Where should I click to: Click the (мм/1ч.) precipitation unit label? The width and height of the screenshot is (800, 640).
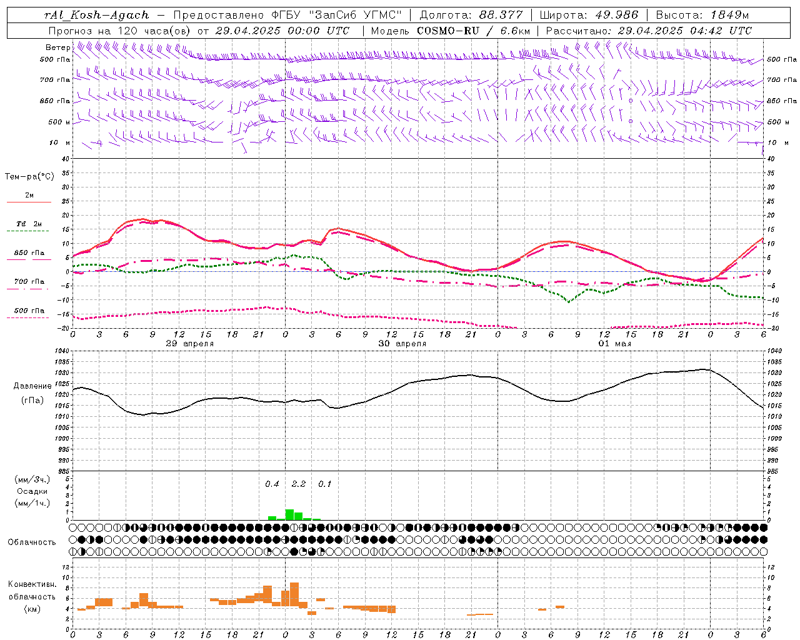[x=32, y=503]
